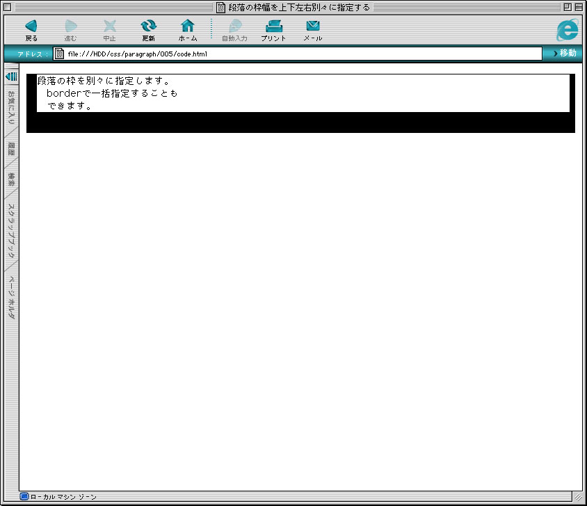Screen dimensions: 587x506
Task: Reload page with the 更新 icon
Action: [148, 26]
